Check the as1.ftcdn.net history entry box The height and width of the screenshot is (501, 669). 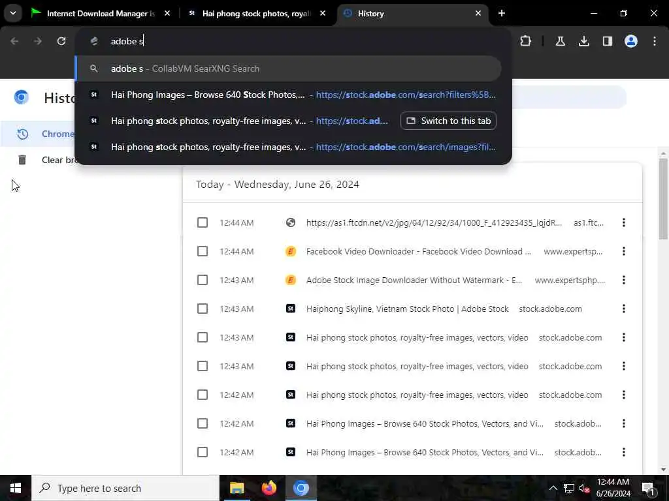203,222
